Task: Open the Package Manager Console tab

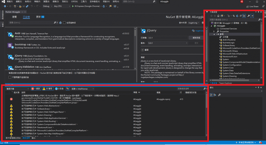Action: [13, 138]
